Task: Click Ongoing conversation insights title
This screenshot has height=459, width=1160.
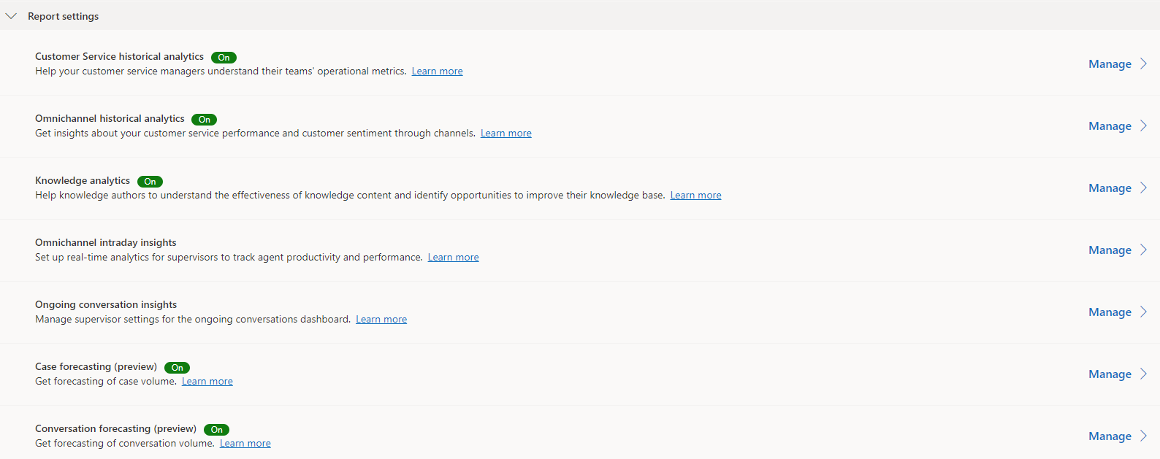Action: [x=106, y=304]
